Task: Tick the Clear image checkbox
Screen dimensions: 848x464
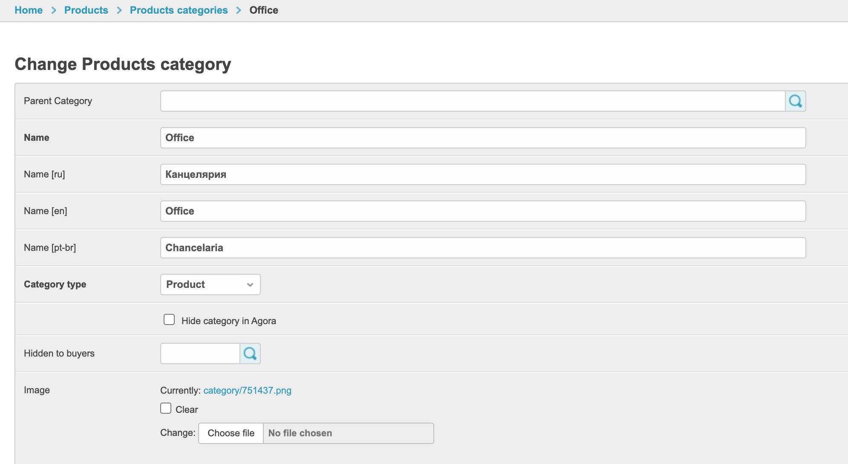Action: click(166, 409)
